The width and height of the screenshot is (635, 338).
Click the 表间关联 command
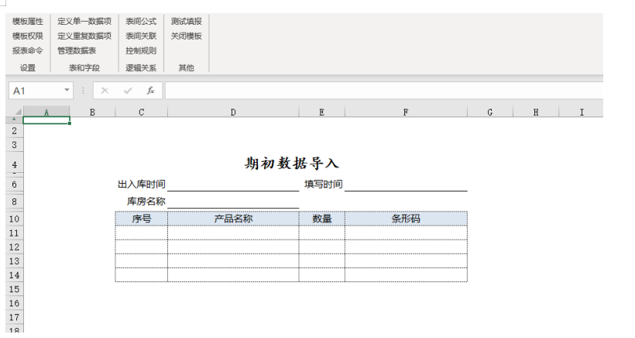(x=141, y=36)
